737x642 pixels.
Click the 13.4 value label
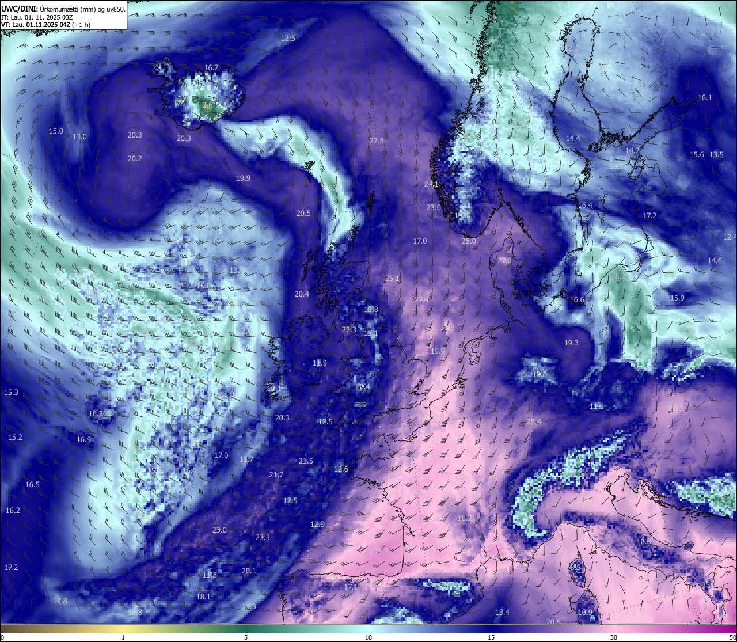click(502, 613)
